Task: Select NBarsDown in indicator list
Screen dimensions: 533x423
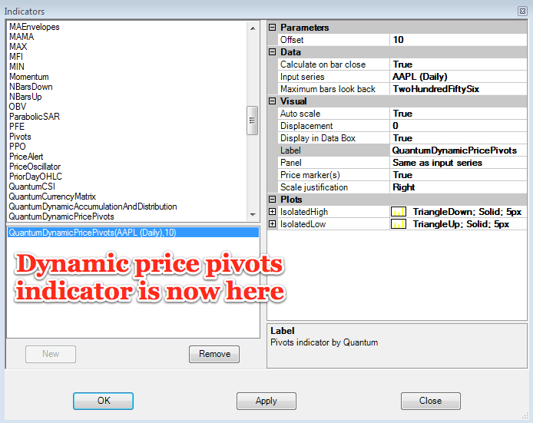Action: (31, 87)
